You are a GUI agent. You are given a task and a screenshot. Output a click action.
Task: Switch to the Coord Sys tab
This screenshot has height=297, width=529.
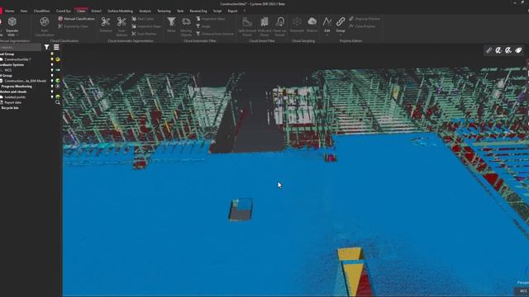(x=64, y=11)
